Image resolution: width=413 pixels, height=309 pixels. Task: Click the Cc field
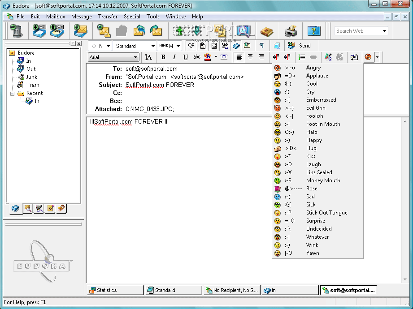tap(198, 93)
